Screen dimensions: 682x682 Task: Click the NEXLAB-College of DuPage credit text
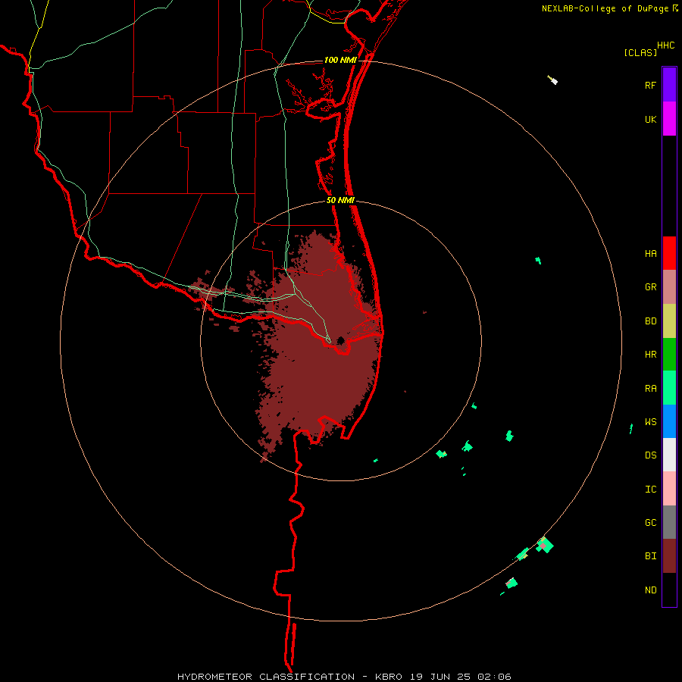click(605, 8)
